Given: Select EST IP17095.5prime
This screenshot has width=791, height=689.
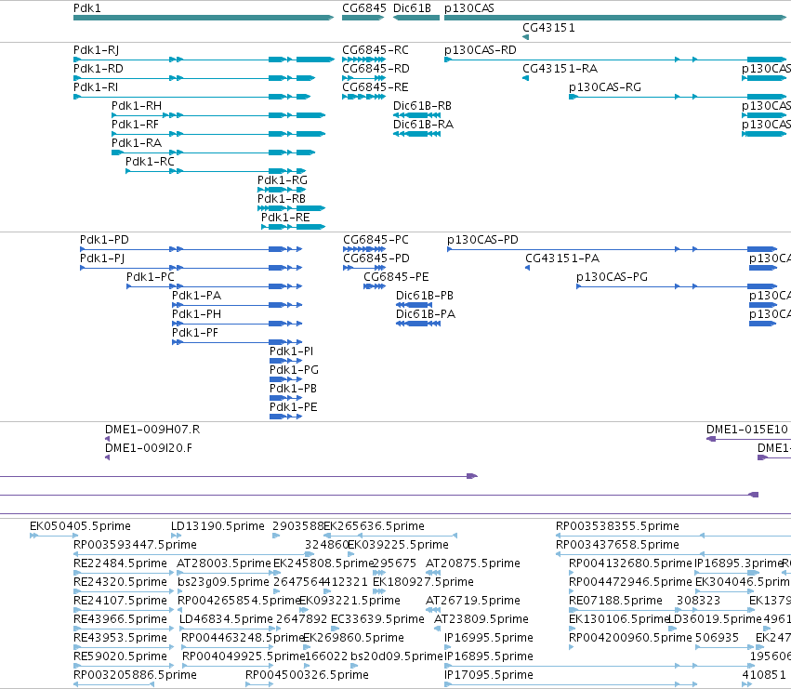Looking at the screenshot, I should (489, 675).
